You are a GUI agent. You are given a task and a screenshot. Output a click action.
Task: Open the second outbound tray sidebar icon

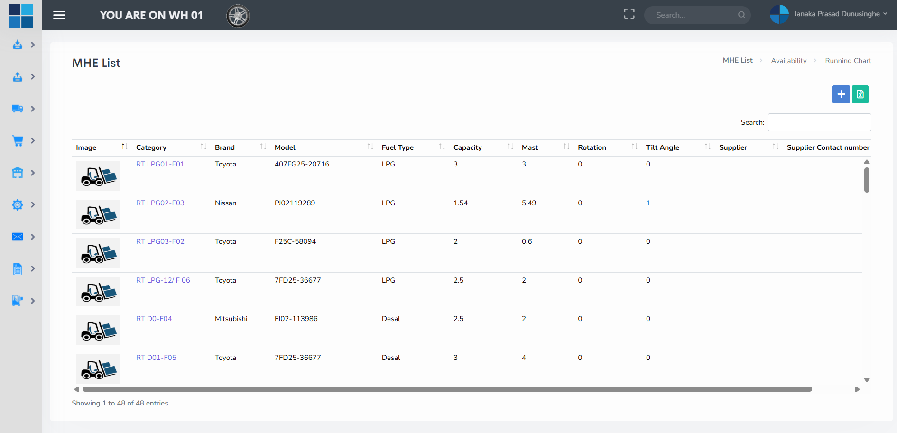pos(18,77)
